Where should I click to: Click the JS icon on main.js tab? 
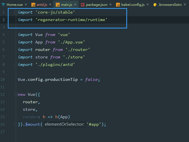pyautogui.click(x=58, y=5)
